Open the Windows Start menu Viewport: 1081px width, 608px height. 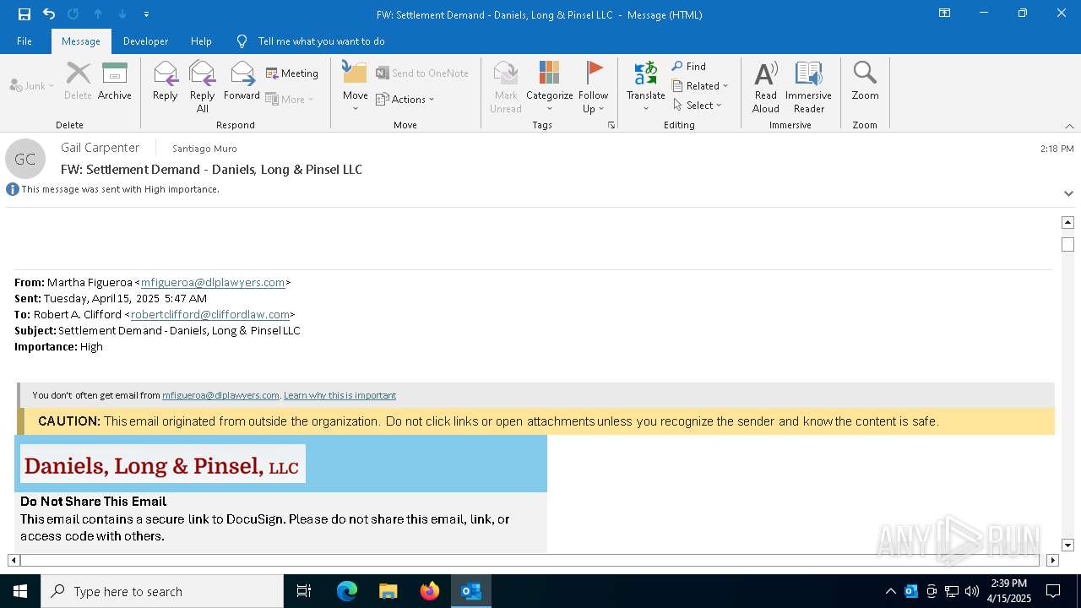(x=20, y=591)
